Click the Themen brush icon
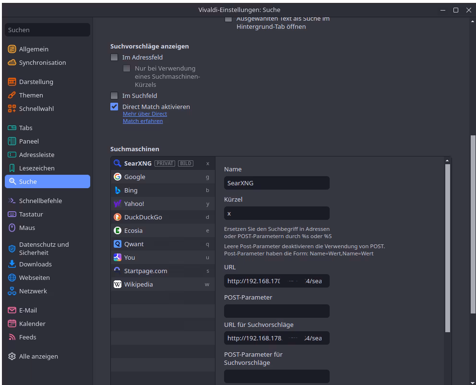Screen dimensions: 476x385 pos(12,95)
